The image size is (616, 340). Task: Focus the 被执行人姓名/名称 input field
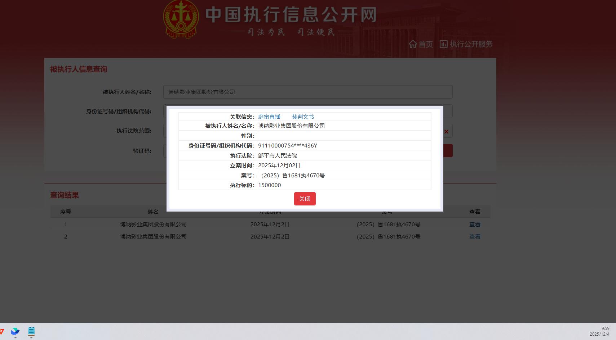(x=307, y=92)
